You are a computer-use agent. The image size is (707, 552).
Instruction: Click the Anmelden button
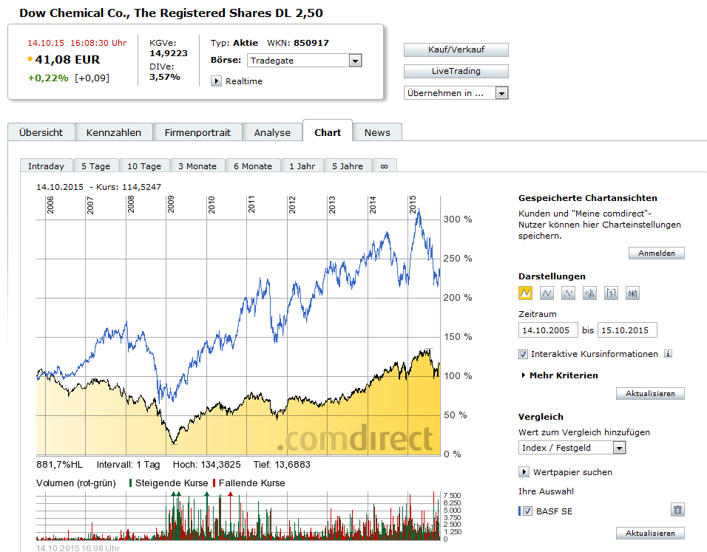(657, 253)
